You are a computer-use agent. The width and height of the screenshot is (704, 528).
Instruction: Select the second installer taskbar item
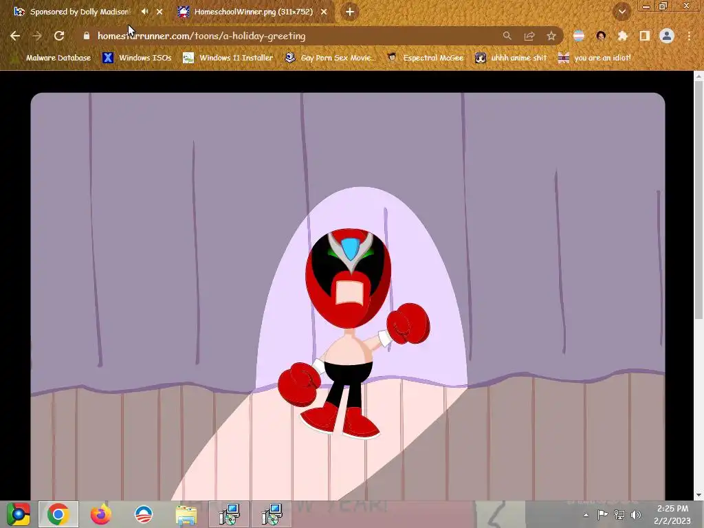click(272, 514)
